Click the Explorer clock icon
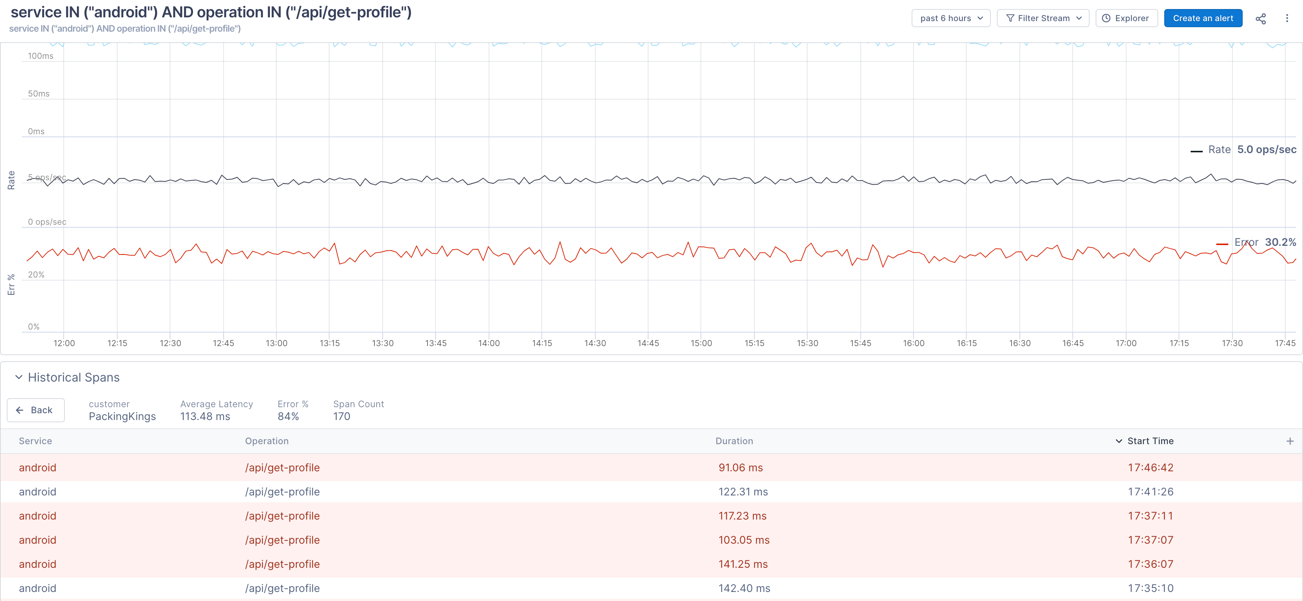Viewport: 1303px width, 601px height. tap(1106, 18)
